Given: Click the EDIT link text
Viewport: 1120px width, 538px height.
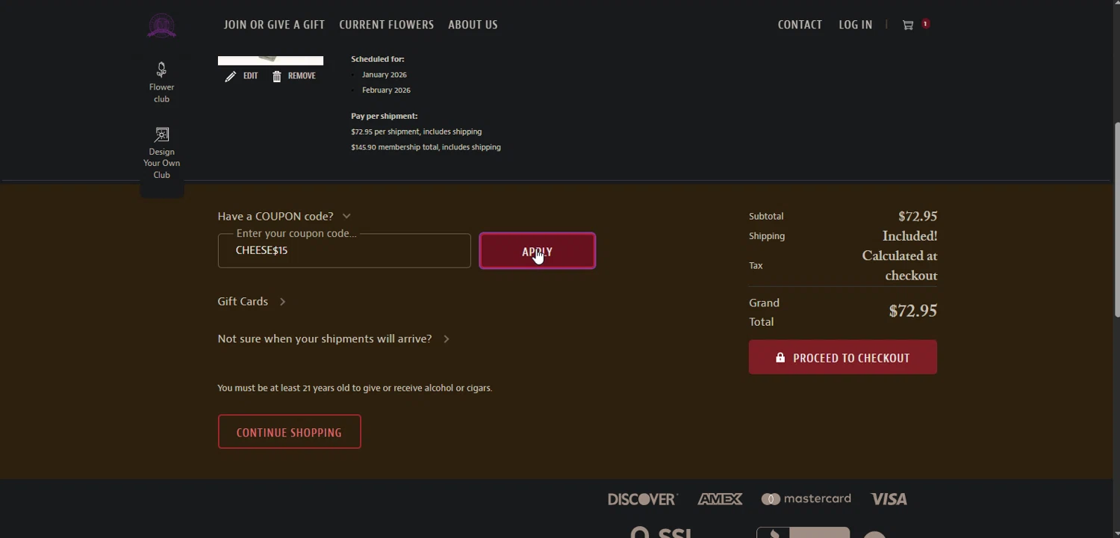Looking at the screenshot, I should coord(250,76).
